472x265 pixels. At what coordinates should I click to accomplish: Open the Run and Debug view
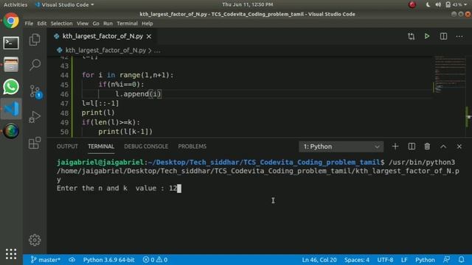point(35,117)
